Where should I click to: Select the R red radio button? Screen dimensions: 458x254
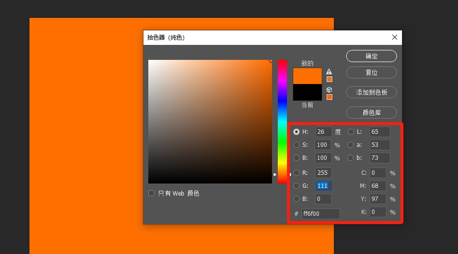tap(297, 173)
